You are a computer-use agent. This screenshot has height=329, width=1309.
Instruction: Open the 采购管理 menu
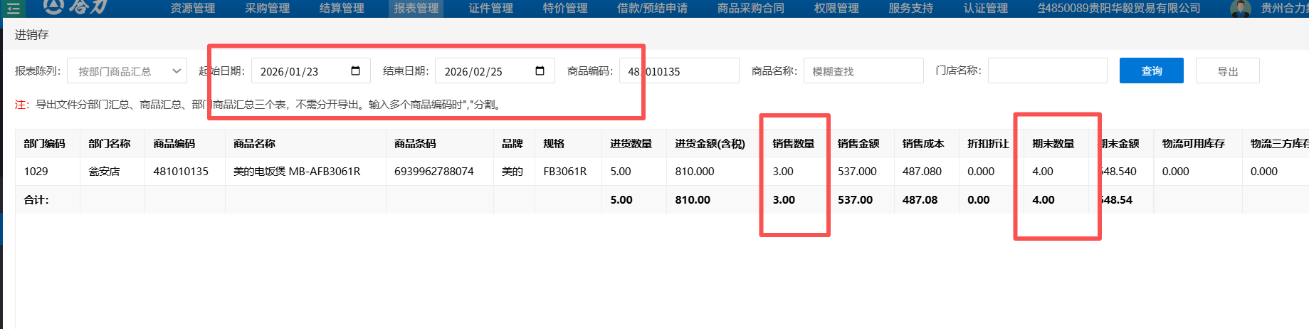(x=267, y=9)
